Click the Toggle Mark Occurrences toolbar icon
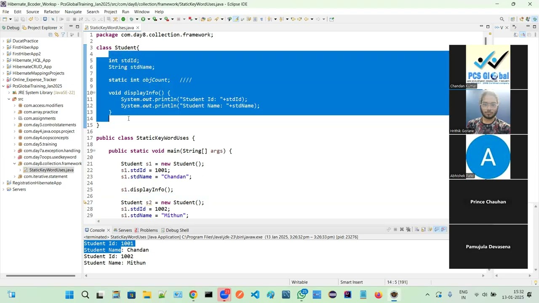Viewport: 539px width, 303px height. (x=236, y=19)
